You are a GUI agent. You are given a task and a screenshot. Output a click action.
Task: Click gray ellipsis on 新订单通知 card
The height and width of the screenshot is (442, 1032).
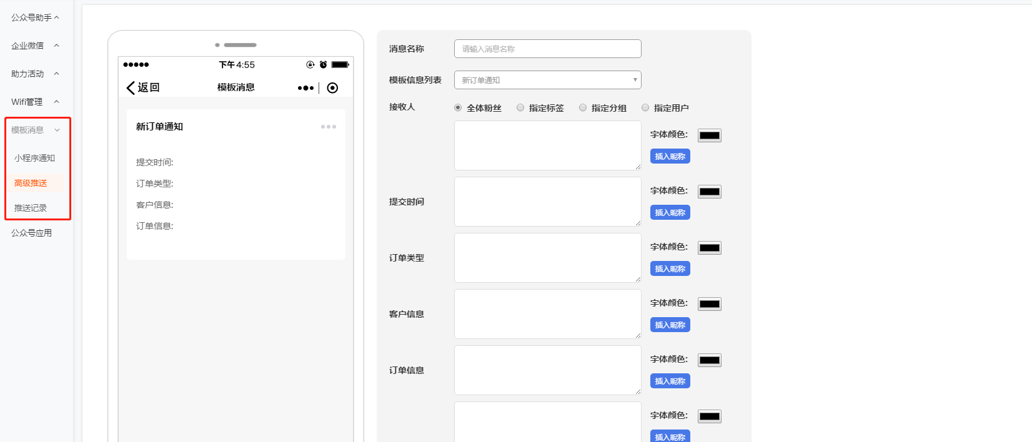pos(329,127)
